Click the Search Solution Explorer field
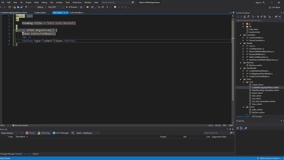Image resolution: width=284 pixels, height=160 pixels. 259,20
